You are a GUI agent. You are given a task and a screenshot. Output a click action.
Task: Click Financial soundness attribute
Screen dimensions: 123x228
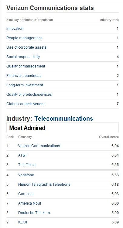click(24, 76)
